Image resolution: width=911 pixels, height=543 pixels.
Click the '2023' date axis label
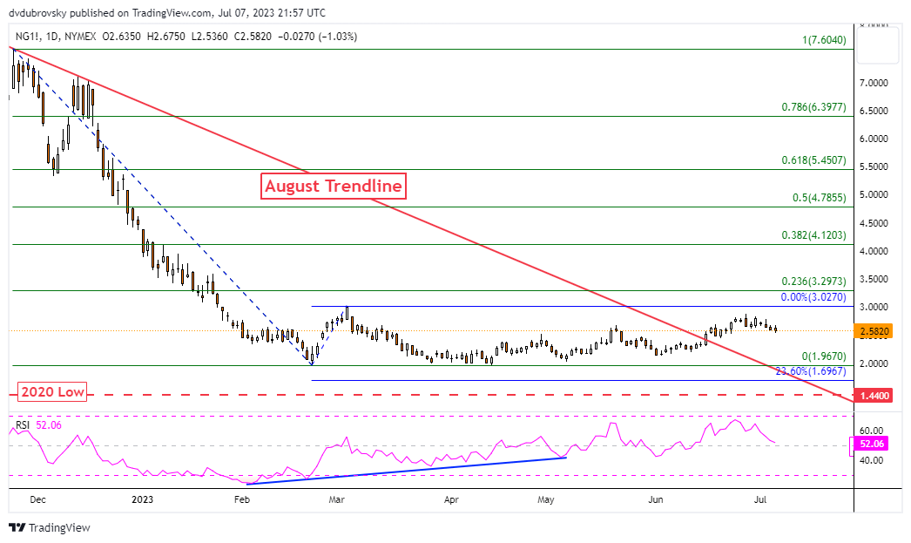click(x=142, y=499)
